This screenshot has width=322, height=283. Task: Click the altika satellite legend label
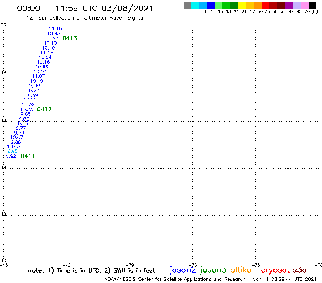pos(241,270)
